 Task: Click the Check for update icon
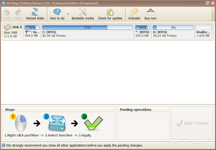click(x=110, y=12)
